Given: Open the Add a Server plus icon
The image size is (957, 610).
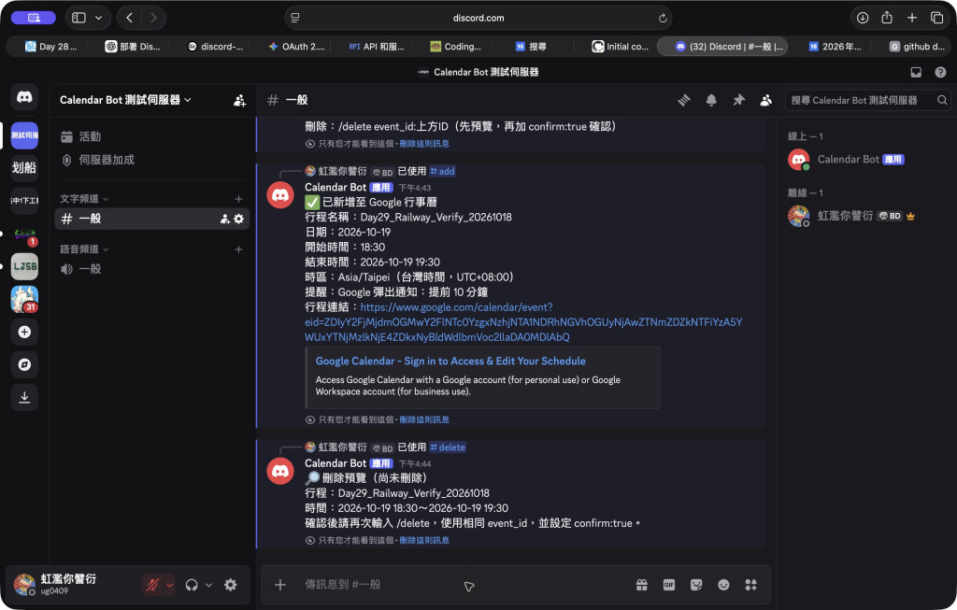Looking at the screenshot, I should pyautogui.click(x=24, y=332).
